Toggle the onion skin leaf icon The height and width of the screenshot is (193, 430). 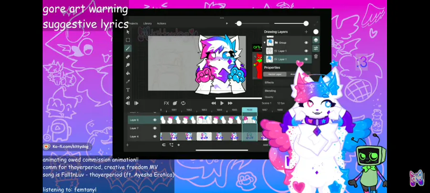pyautogui.click(x=175, y=103)
